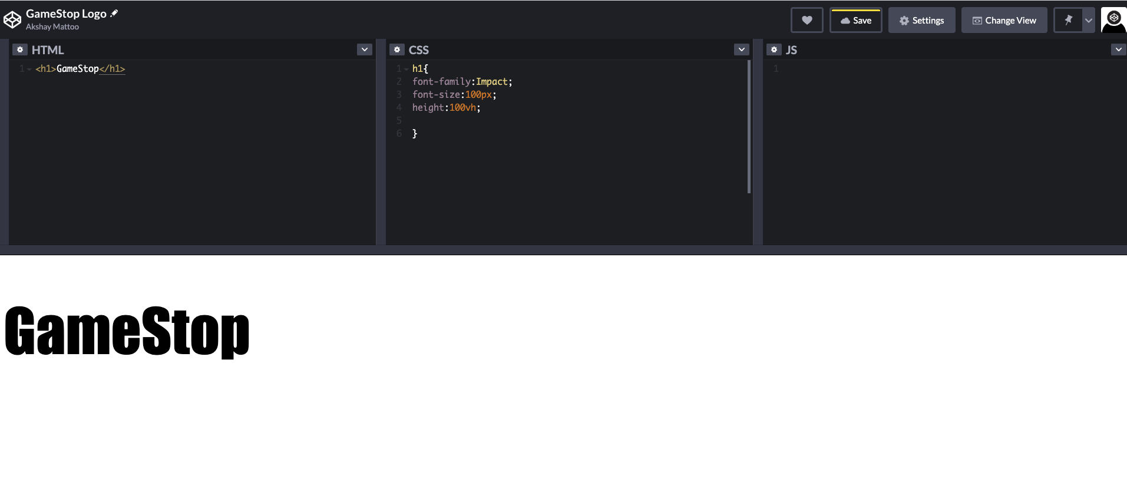1127x482 pixels.
Task: Expand the HTML panel dropdown chevron
Action: (x=365, y=49)
